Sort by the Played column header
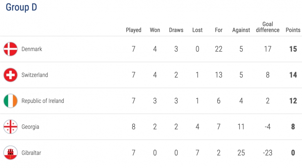This screenshot has height=168, width=302. (x=134, y=30)
